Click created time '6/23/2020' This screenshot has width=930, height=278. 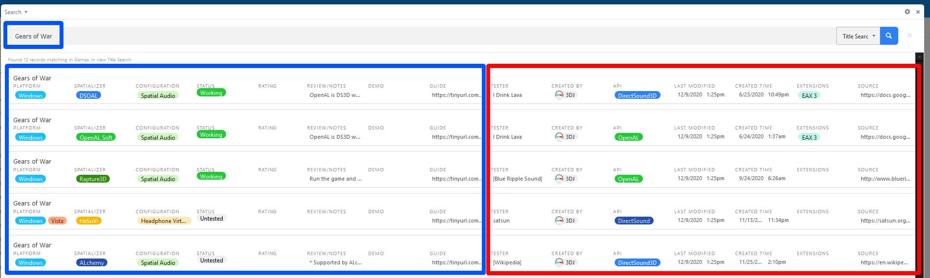(x=751, y=94)
